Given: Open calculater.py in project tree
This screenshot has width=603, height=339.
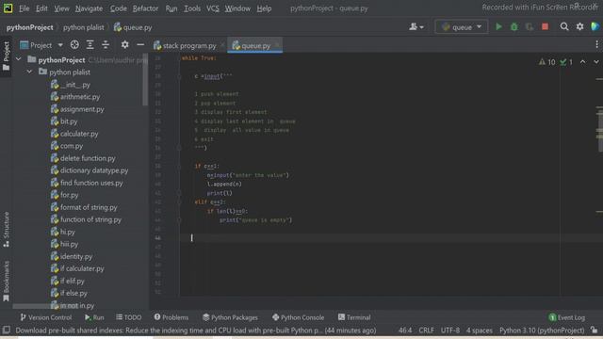Looking at the screenshot, I should [79, 134].
